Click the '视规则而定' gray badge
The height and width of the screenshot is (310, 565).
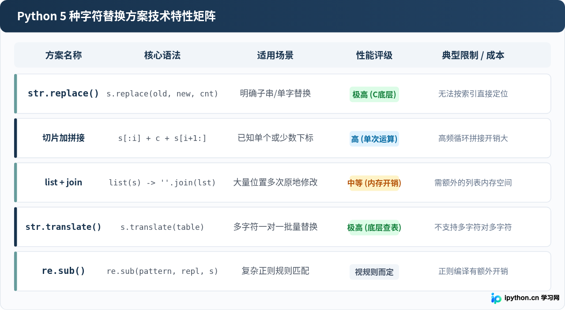point(374,272)
